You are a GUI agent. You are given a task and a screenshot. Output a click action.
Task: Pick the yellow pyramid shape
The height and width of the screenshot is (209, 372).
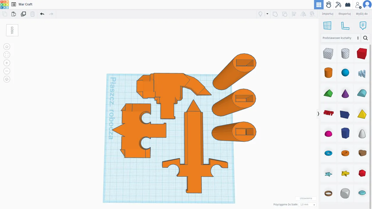(x=362, y=114)
